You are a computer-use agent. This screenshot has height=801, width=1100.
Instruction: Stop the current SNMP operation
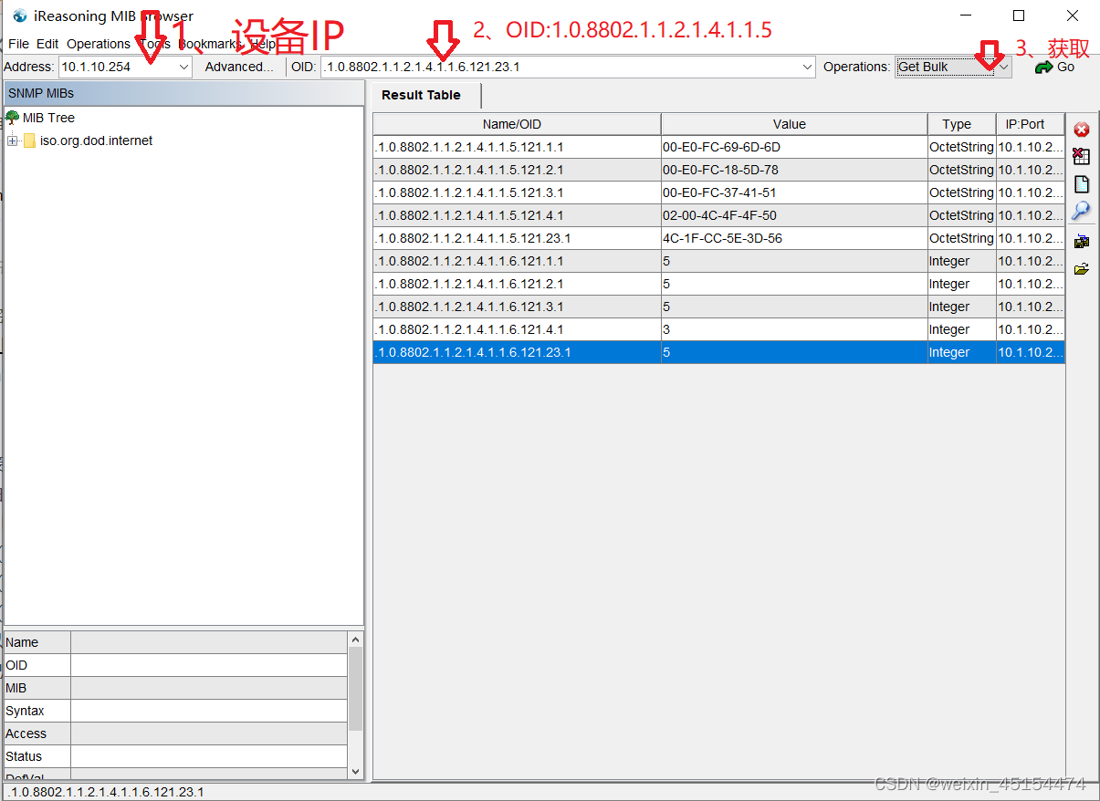click(x=1081, y=129)
